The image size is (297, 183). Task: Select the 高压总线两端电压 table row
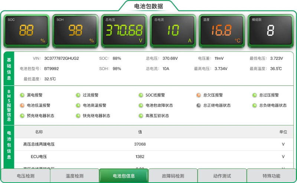[148, 144]
